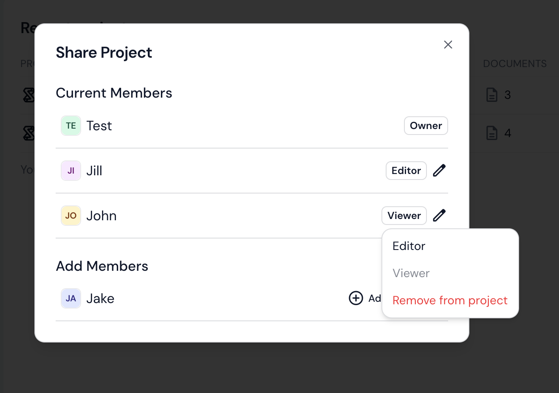Close the Share Project dialog
Viewport: 559px width, 393px height.
[x=448, y=45]
